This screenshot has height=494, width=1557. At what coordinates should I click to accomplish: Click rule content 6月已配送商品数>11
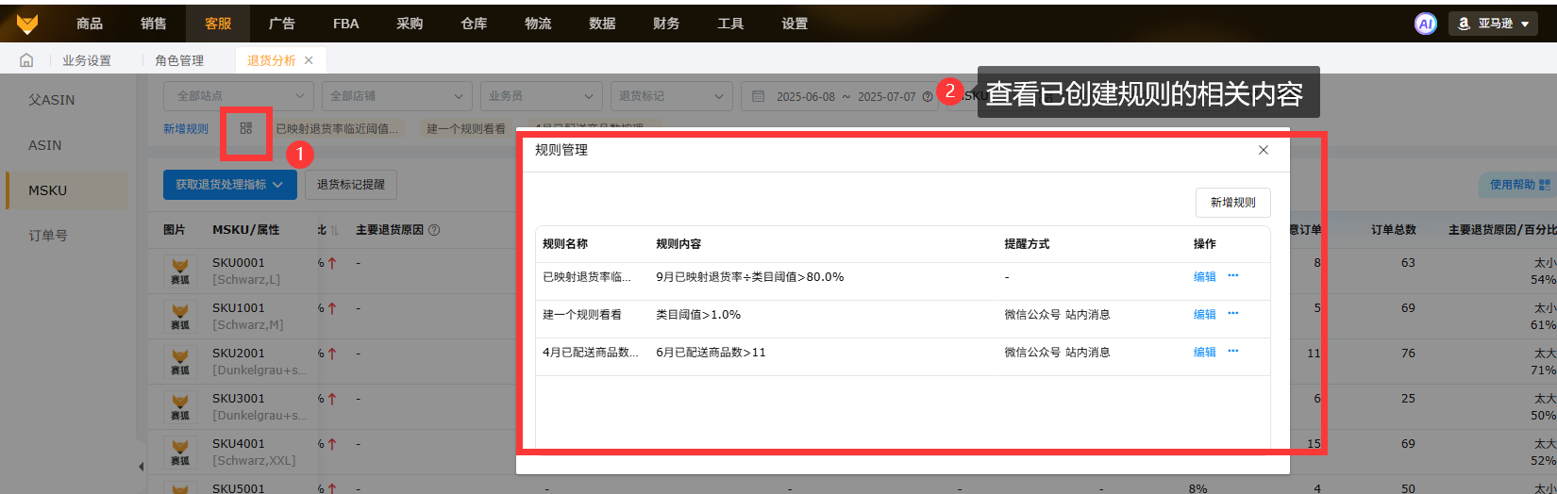[x=712, y=353]
